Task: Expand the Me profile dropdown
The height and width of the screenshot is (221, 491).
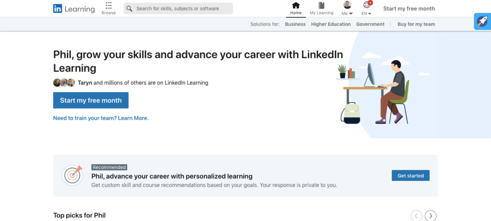Action: [x=347, y=8]
